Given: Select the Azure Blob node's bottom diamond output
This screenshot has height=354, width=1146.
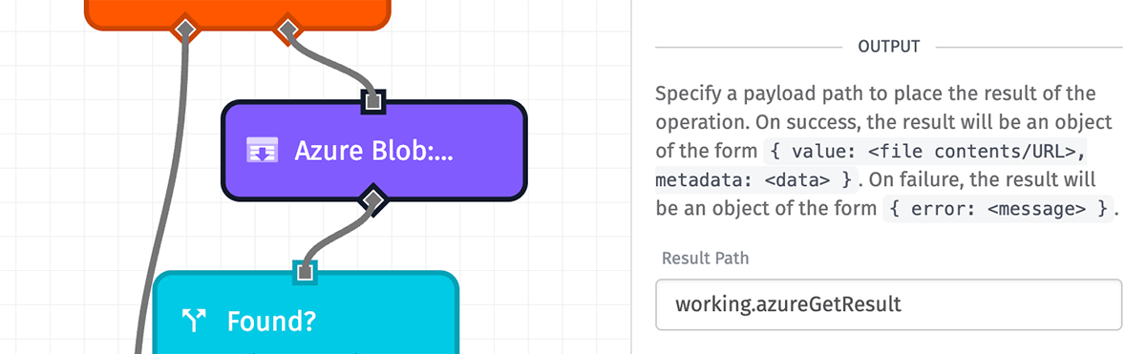Looking at the screenshot, I should point(373,199).
